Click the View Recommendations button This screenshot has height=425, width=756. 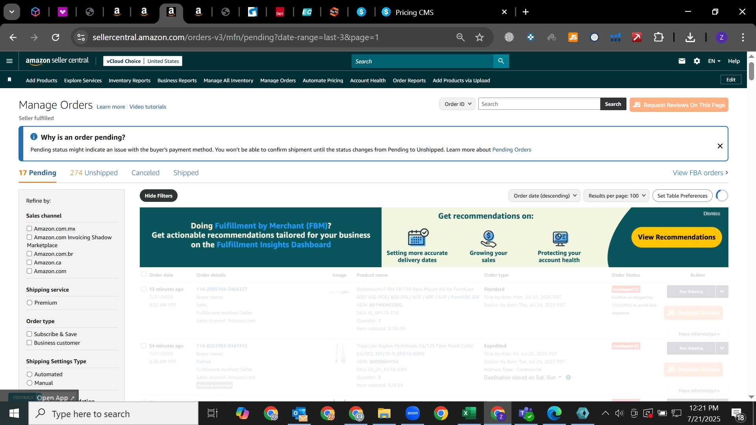[x=676, y=237]
